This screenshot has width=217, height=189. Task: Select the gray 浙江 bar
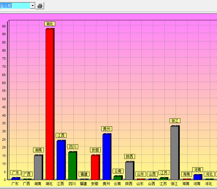point(174,153)
